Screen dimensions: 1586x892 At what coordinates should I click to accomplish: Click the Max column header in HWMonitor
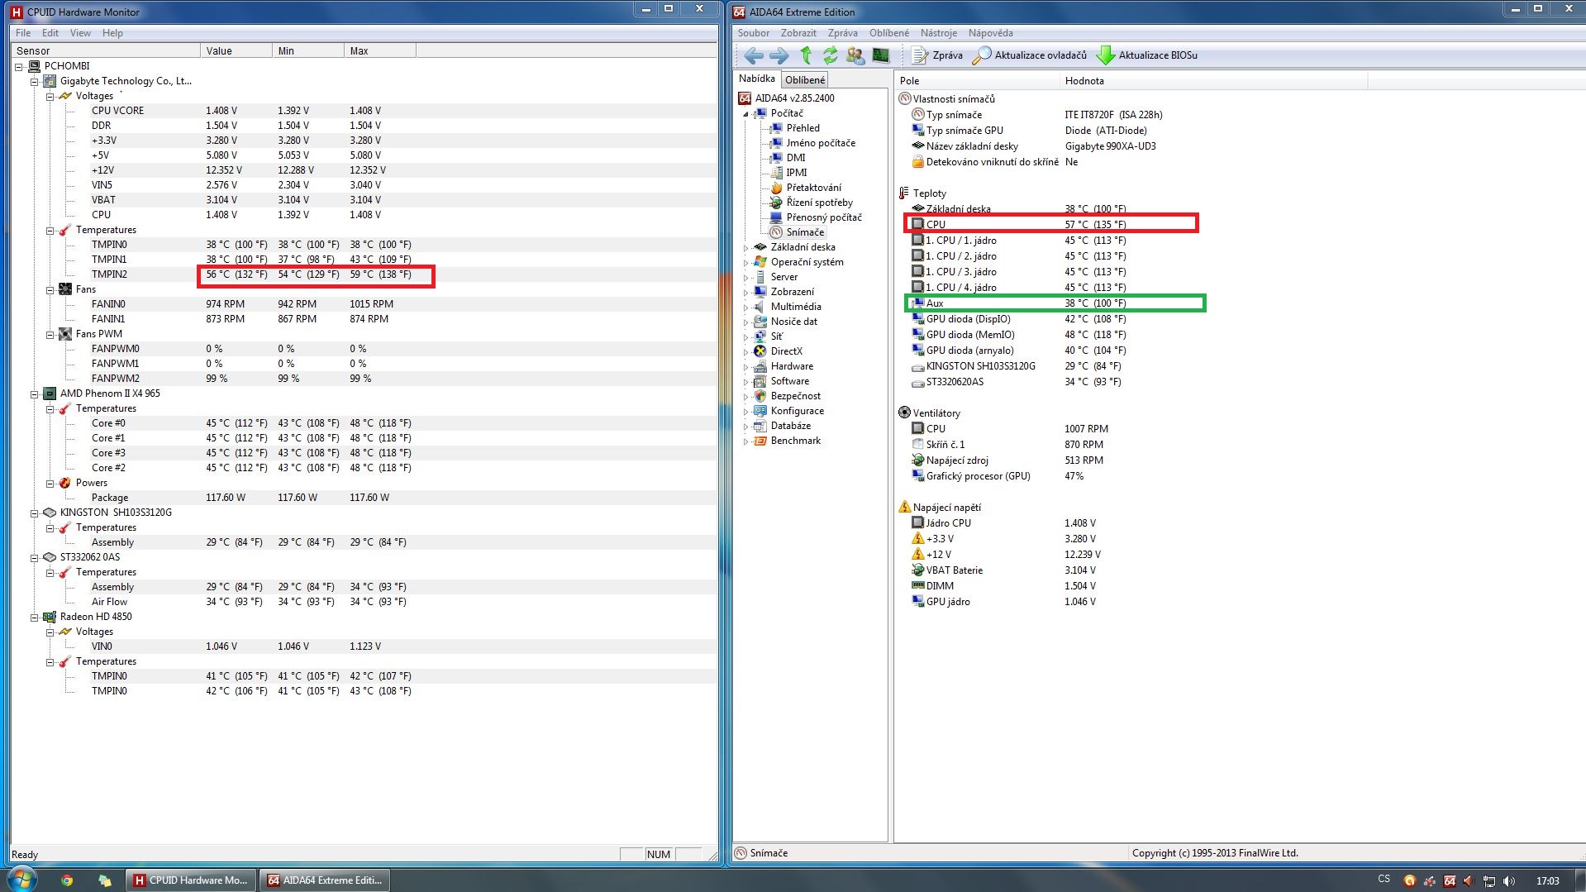(380, 50)
